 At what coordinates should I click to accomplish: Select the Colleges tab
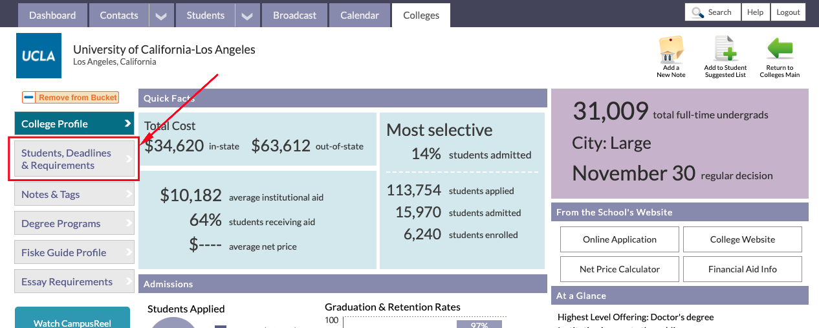pyautogui.click(x=421, y=15)
